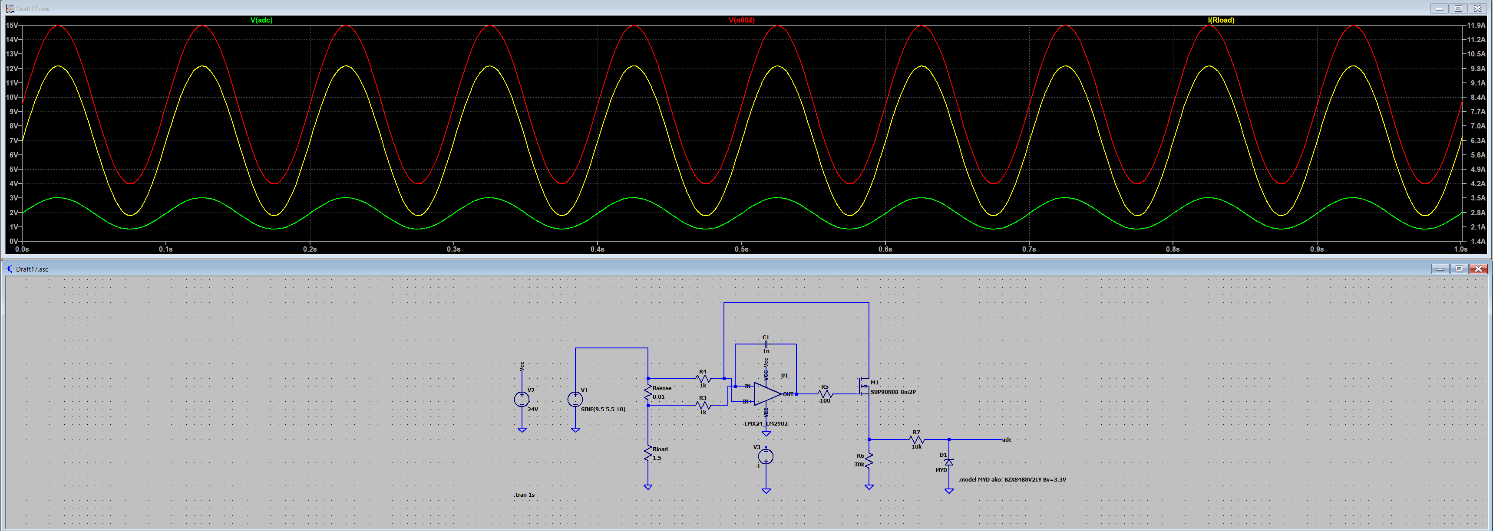This screenshot has width=1493, height=531.
Task: Select the R4 resistor symbol
Action: pos(703,378)
